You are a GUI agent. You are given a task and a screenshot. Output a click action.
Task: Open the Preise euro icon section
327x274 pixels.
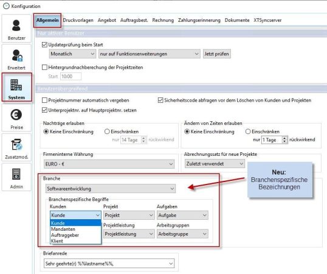click(x=16, y=118)
